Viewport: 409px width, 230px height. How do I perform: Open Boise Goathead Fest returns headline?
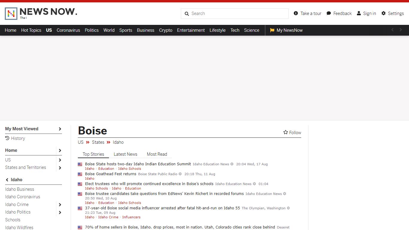click(x=111, y=174)
